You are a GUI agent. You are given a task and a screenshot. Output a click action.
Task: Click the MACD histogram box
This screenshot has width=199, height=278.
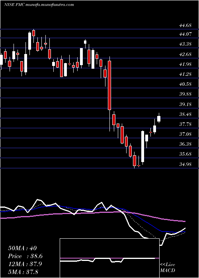(109, 258)
